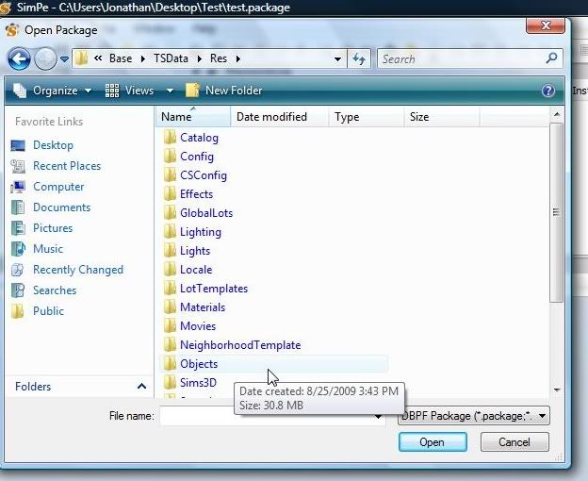Viewport: 588px width, 481px height.
Task: Click the Base breadcrumb in address bar
Action: coord(121,58)
